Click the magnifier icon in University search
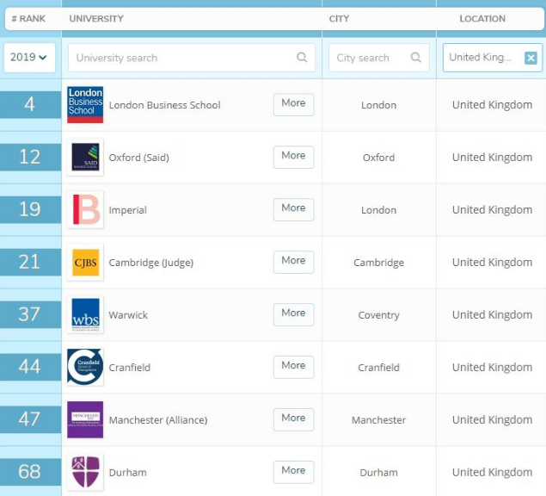 pos(302,58)
